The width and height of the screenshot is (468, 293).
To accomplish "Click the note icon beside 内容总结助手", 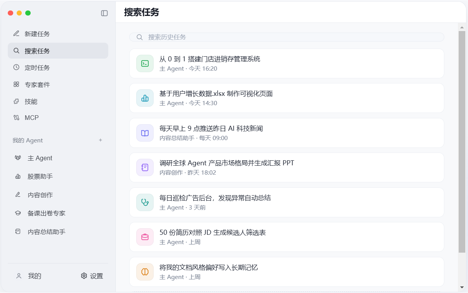I will (18, 232).
